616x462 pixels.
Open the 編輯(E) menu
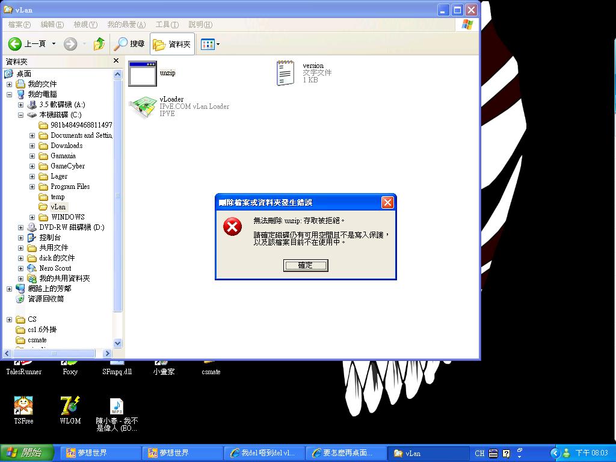pyautogui.click(x=52, y=25)
